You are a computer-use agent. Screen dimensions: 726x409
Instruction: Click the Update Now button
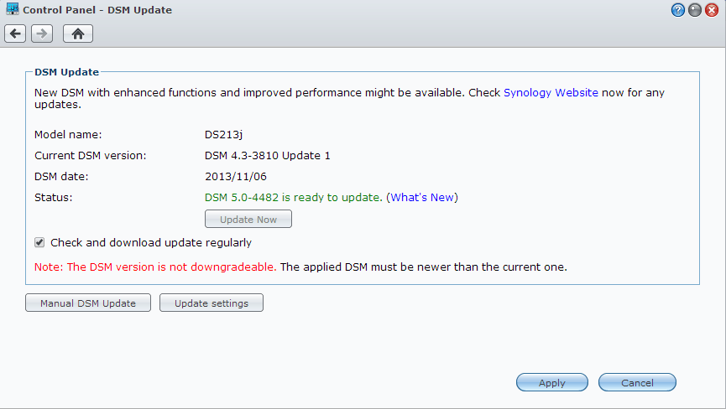(x=248, y=220)
